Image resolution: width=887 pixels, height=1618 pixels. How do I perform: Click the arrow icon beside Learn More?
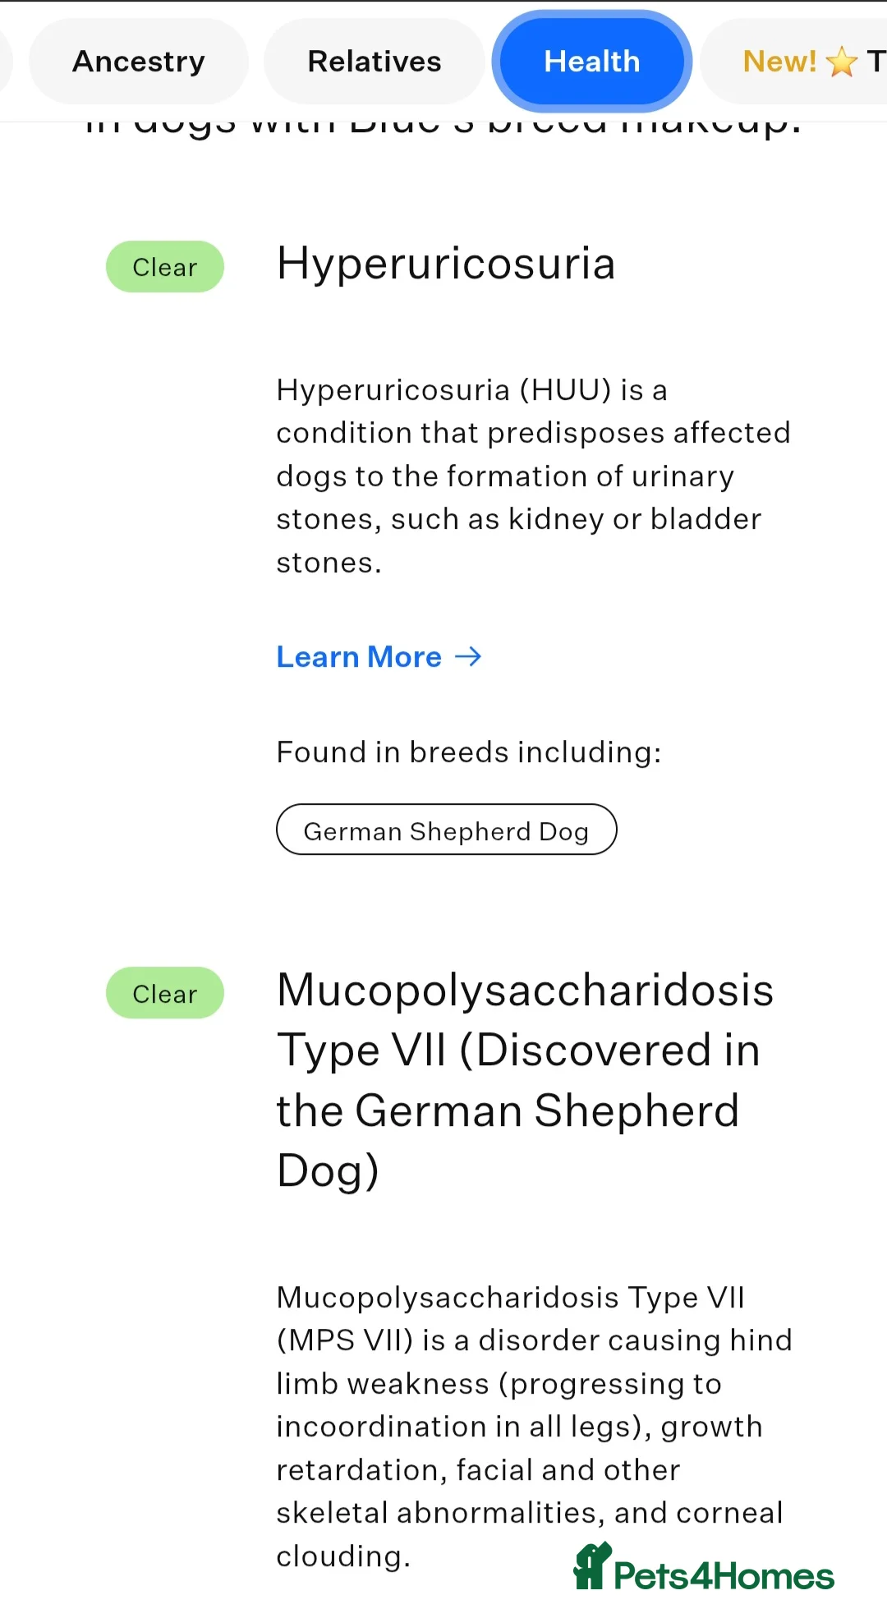(x=468, y=656)
